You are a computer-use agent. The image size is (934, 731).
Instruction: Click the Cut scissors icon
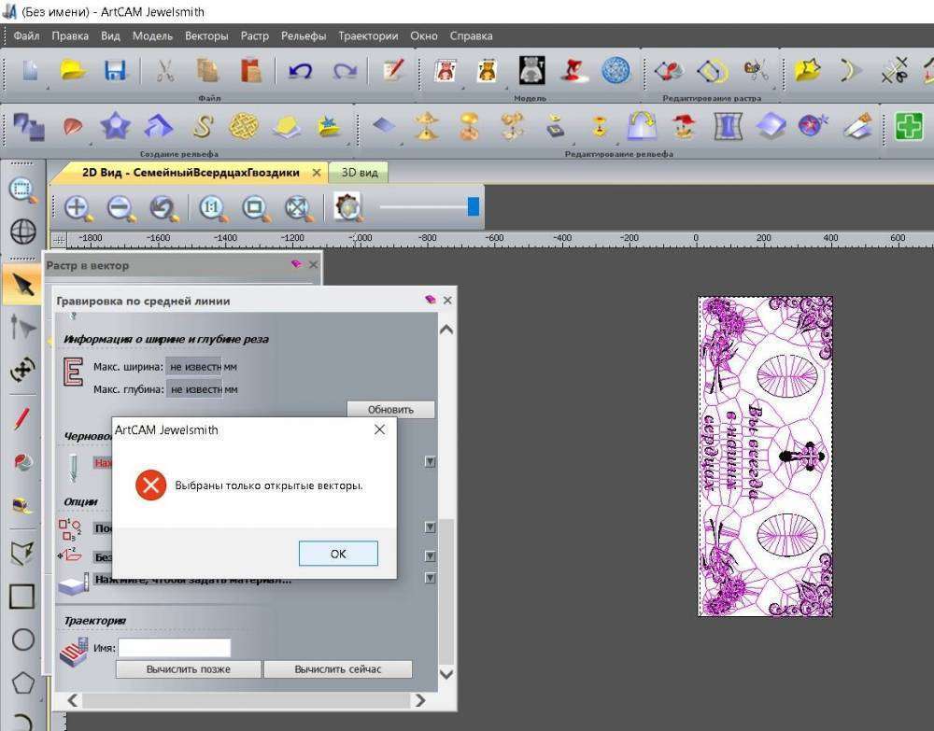pyautogui.click(x=165, y=71)
